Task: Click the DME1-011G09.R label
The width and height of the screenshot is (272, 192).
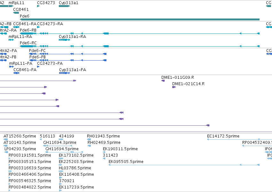Action: [178, 78]
